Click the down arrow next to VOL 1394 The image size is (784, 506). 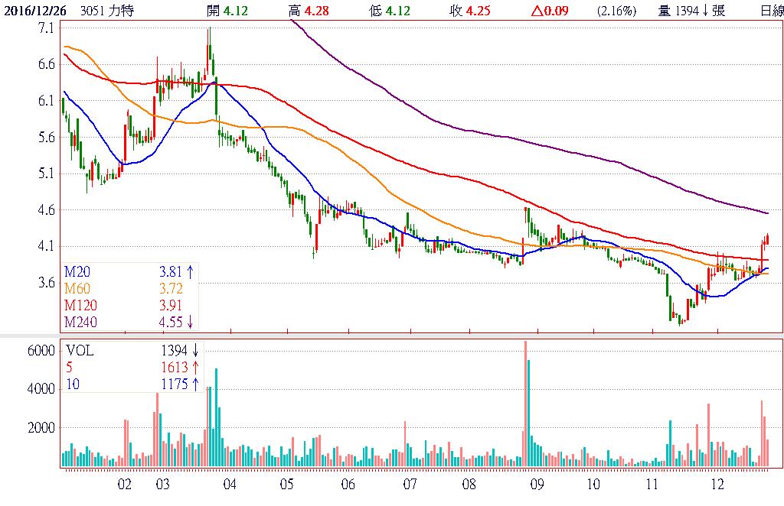195,351
